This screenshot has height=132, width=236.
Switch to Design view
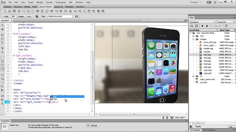(x=21, y=16)
